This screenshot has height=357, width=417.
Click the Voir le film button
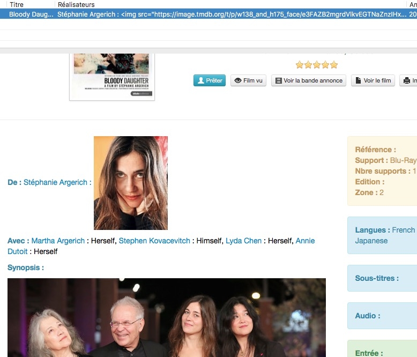373,80
